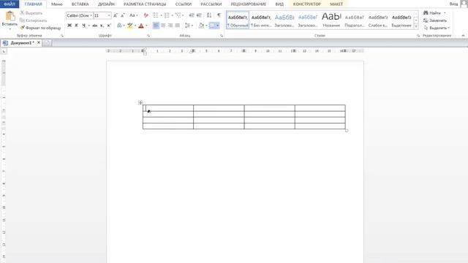Screen dimensions: 468x263
Task: Apply the Название title style
Action: 331,20
